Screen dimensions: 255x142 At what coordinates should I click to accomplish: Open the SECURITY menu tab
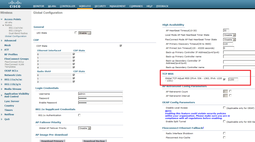100,6
